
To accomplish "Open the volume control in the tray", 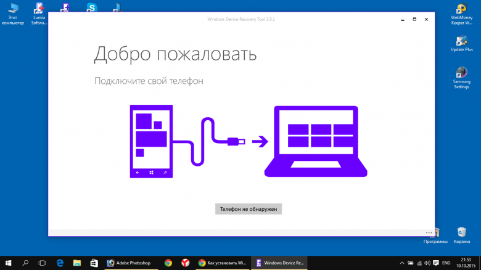I will click(427, 263).
